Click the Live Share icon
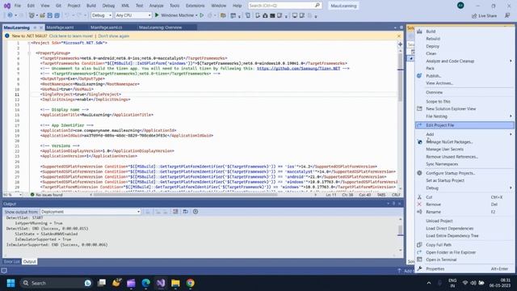Viewport: 517px width, 291px height. [x=474, y=15]
